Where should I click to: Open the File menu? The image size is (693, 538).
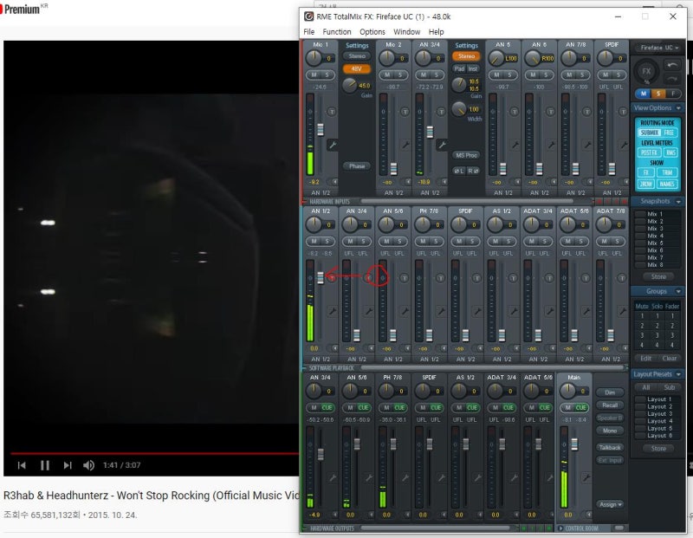click(309, 32)
